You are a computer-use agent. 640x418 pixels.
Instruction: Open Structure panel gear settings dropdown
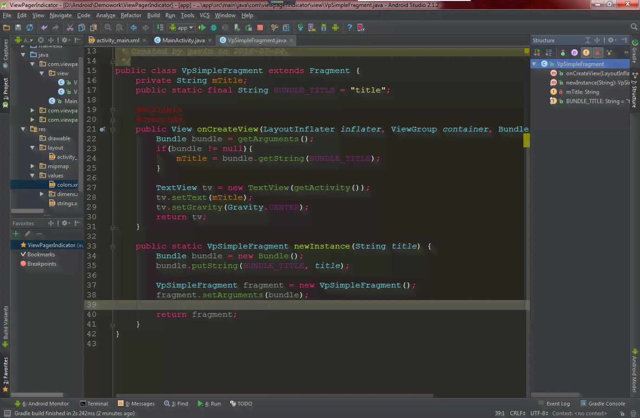[x=612, y=40]
